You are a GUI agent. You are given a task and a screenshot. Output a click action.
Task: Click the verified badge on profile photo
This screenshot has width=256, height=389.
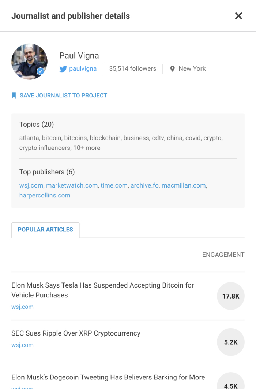[x=41, y=71]
